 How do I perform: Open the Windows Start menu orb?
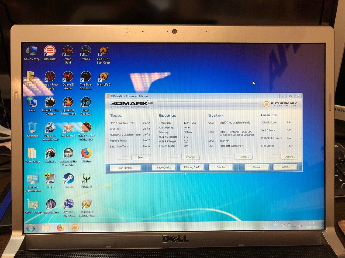[x=30, y=228]
